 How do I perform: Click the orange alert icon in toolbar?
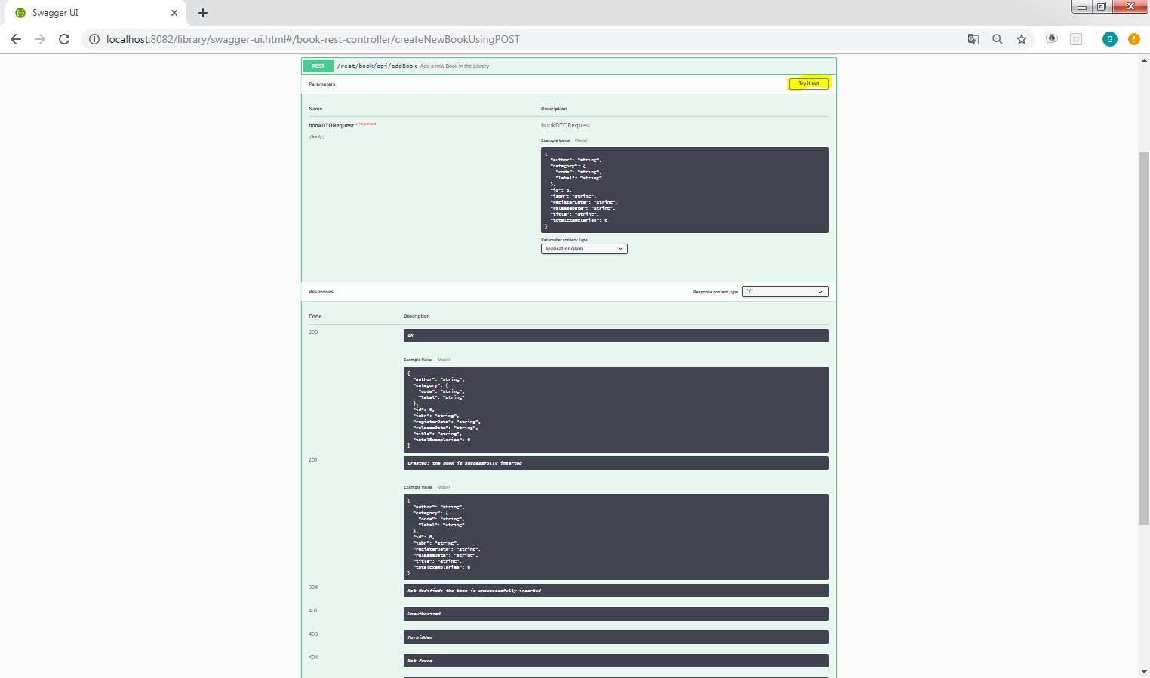click(x=1133, y=39)
